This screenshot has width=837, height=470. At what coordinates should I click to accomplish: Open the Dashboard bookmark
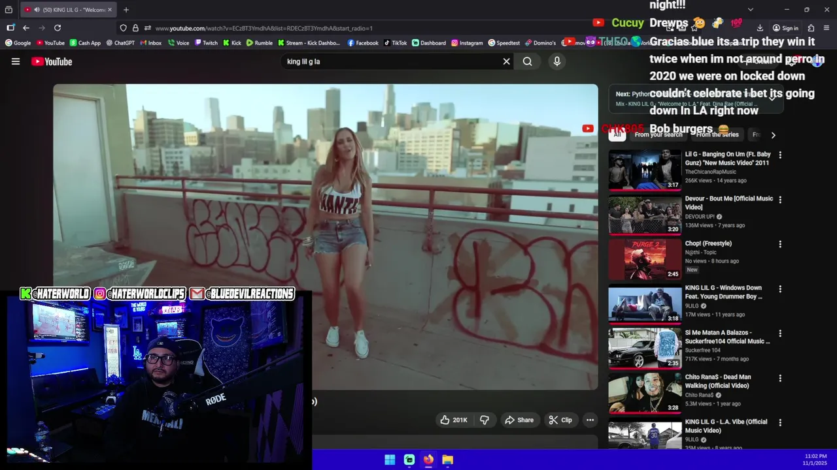[429, 43]
